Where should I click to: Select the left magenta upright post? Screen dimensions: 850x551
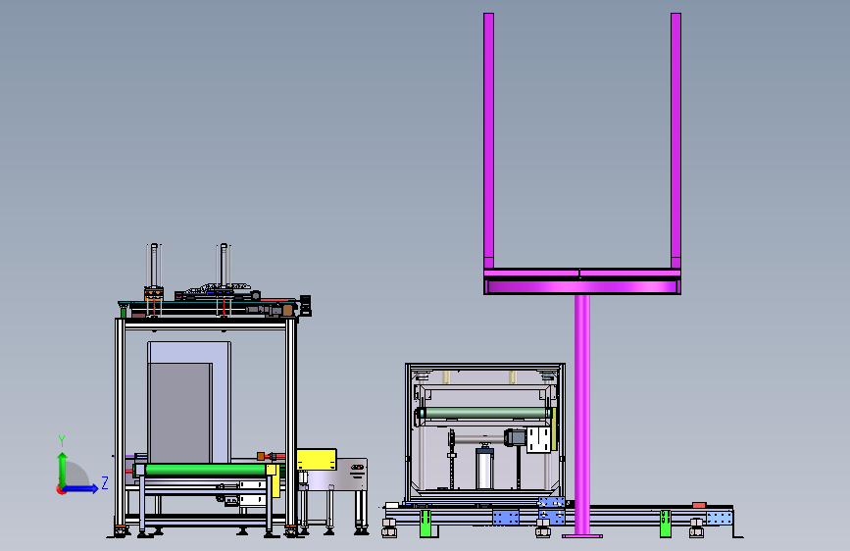coord(488,141)
